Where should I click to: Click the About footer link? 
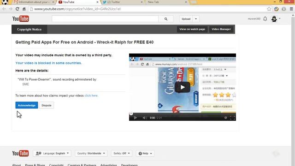pyautogui.click(x=17, y=165)
